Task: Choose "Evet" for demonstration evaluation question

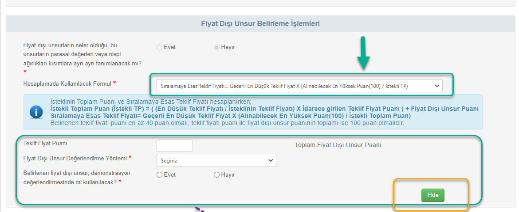Action: click(x=160, y=174)
